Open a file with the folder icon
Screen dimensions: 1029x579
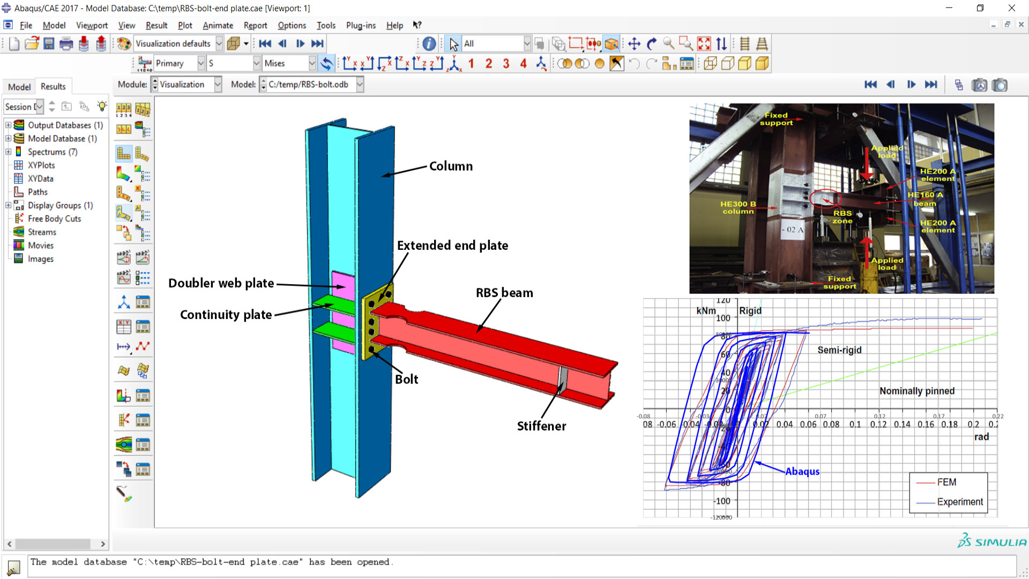(x=32, y=44)
